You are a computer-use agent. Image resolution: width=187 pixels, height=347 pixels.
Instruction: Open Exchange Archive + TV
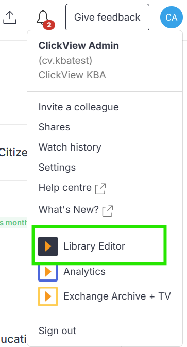point(117,296)
